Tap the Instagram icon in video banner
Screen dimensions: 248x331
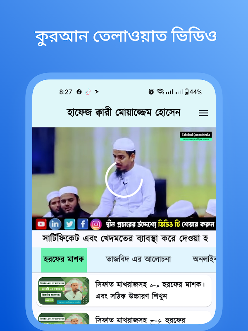[x=96, y=224]
